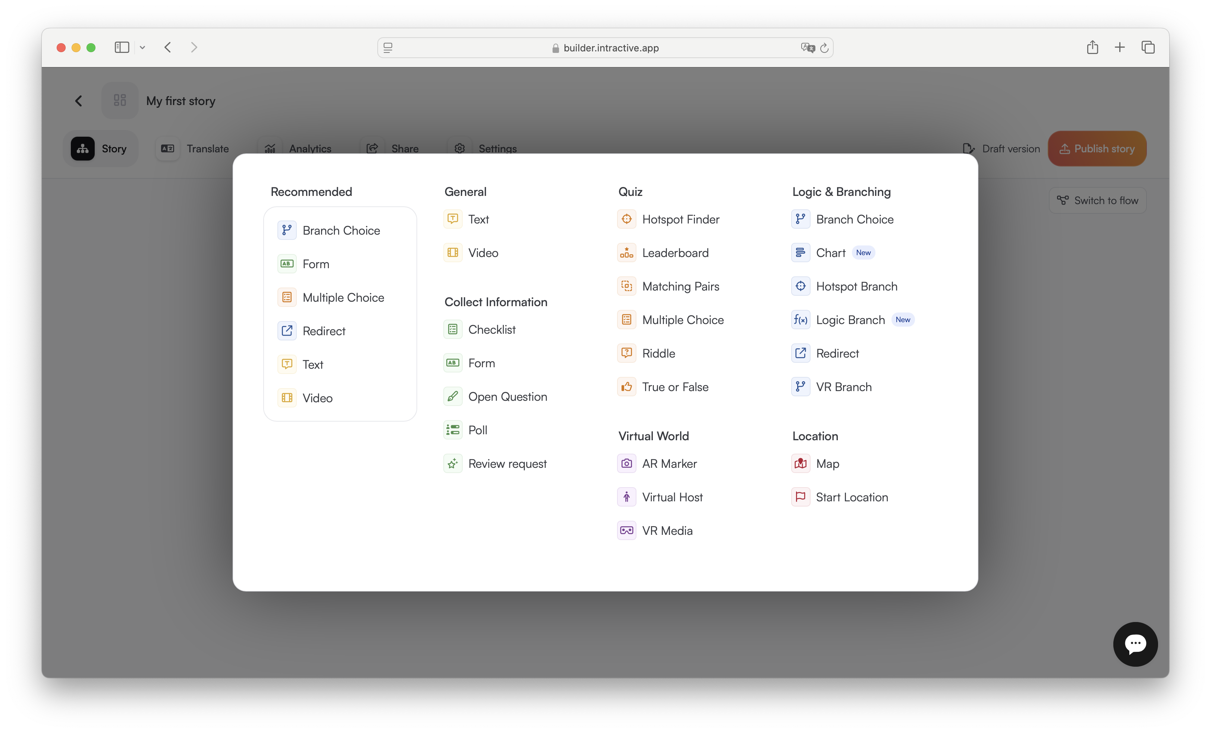Image resolution: width=1211 pixels, height=733 pixels.
Task: Toggle the Safari sidebar panel
Action: point(122,48)
